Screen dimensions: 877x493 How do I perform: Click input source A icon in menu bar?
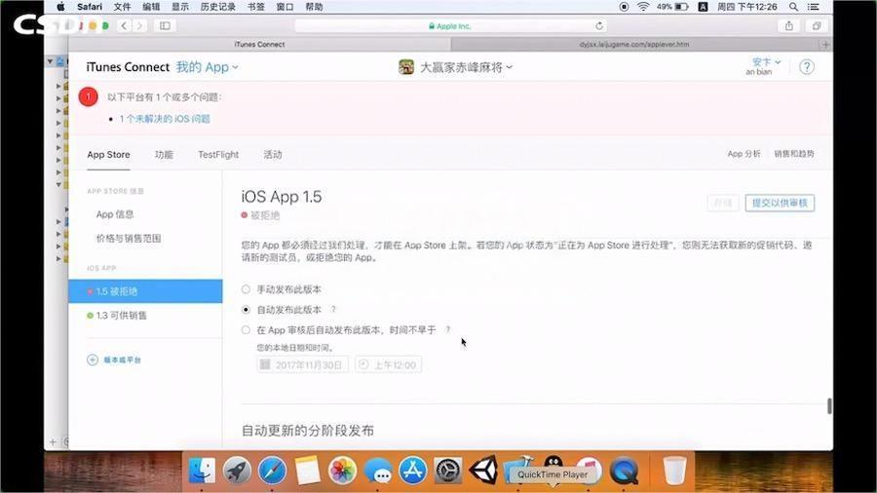703,7
